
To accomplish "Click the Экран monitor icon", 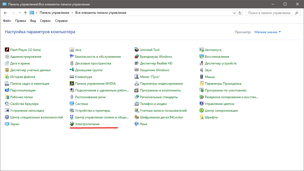I will point(7,124).
